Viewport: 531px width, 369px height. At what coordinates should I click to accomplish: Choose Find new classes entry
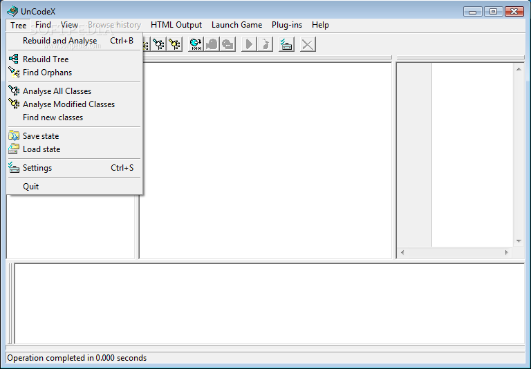tap(75, 117)
